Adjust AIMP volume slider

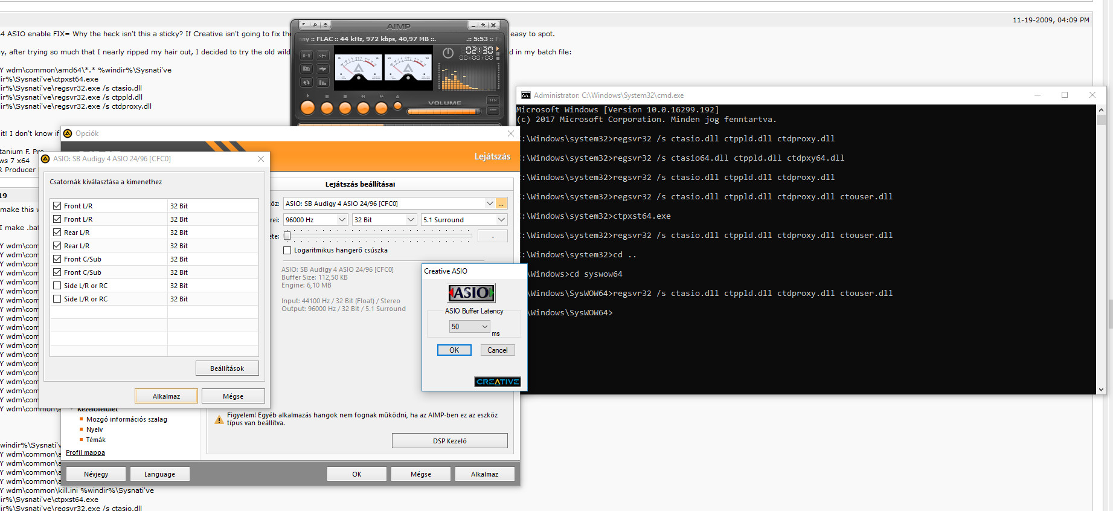point(444,112)
